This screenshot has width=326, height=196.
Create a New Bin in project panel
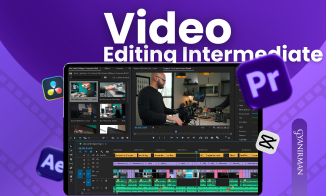pos(122,138)
